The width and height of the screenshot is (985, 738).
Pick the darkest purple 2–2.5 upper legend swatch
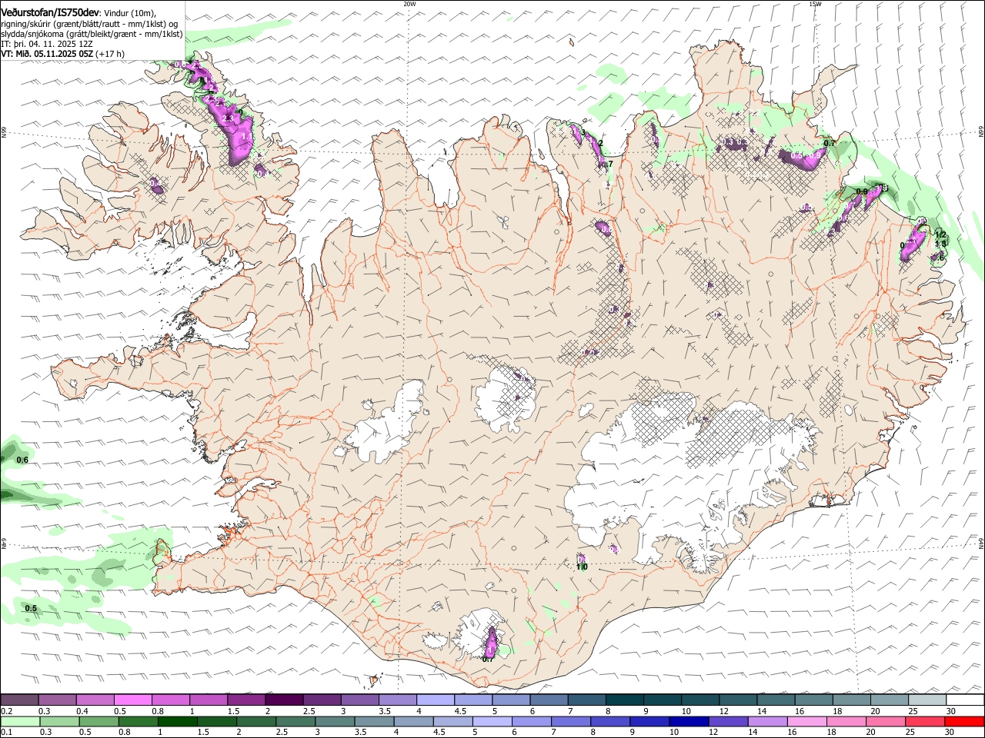(x=284, y=700)
